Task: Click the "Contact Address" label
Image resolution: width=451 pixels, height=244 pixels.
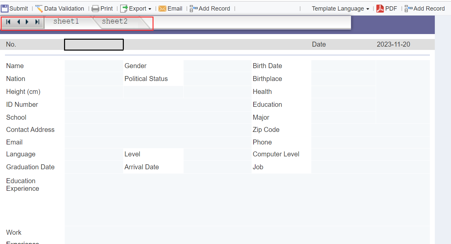Action: coord(30,130)
